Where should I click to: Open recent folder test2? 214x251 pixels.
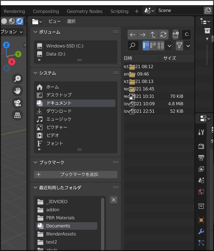click(x=67, y=242)
